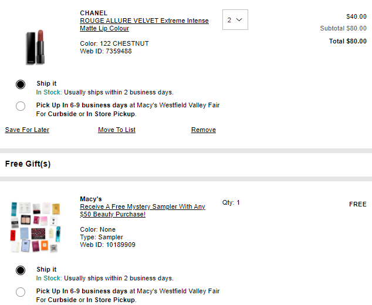Screen dimensions: 372x305
Task: Remove the Chanel lipstick from the bag
Action: point(204,130)
